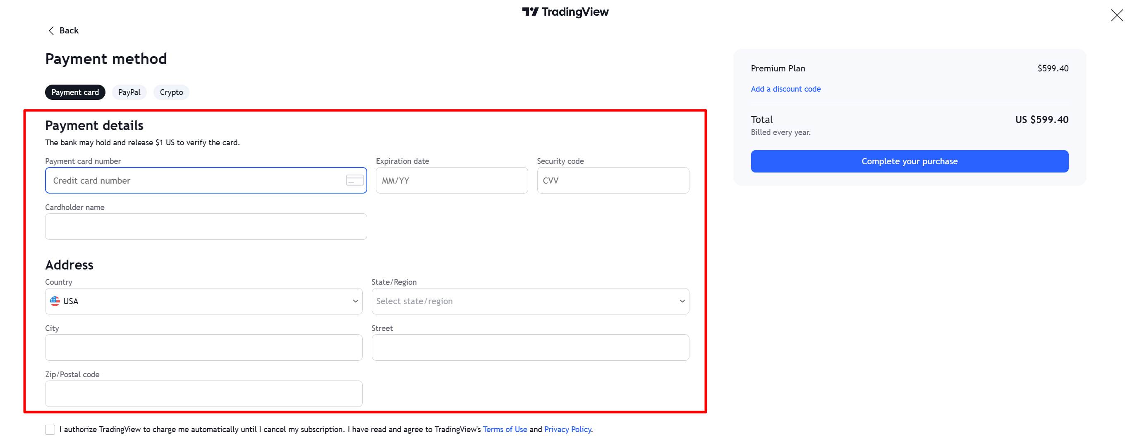The image size is (1132, 442).
Task: Click the close X in the corner
Action: pyautogui.click(x=1117, y=15)
